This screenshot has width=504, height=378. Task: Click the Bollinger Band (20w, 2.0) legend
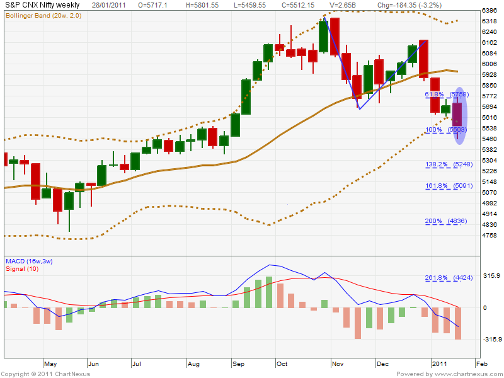[43, 15]
